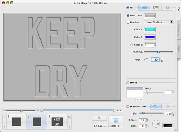
Task: Enable the Stroke checkbox
Action: point(128,83)
